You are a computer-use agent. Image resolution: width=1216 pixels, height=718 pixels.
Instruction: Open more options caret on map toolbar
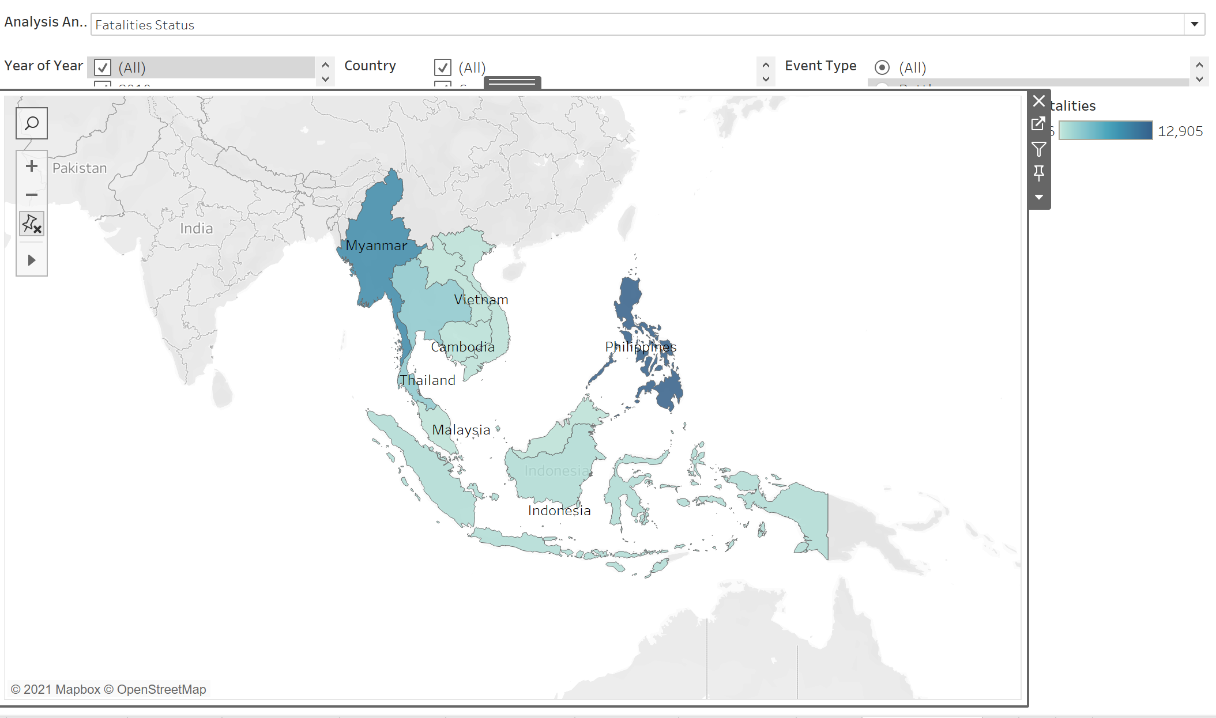click(x=1038, y=197)
